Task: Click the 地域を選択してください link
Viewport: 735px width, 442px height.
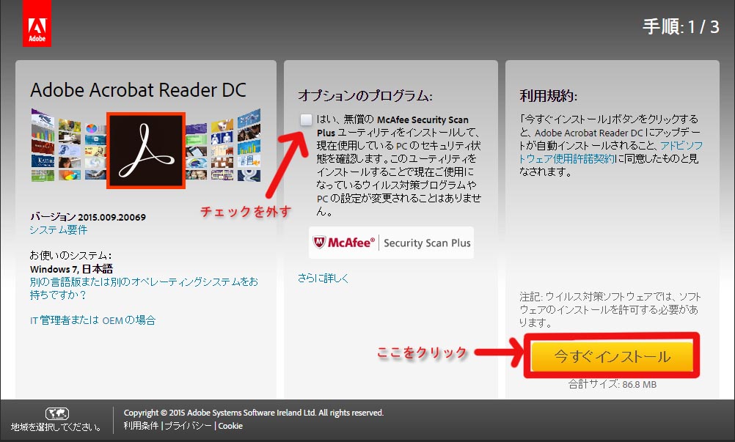Action: coord(56,427)
